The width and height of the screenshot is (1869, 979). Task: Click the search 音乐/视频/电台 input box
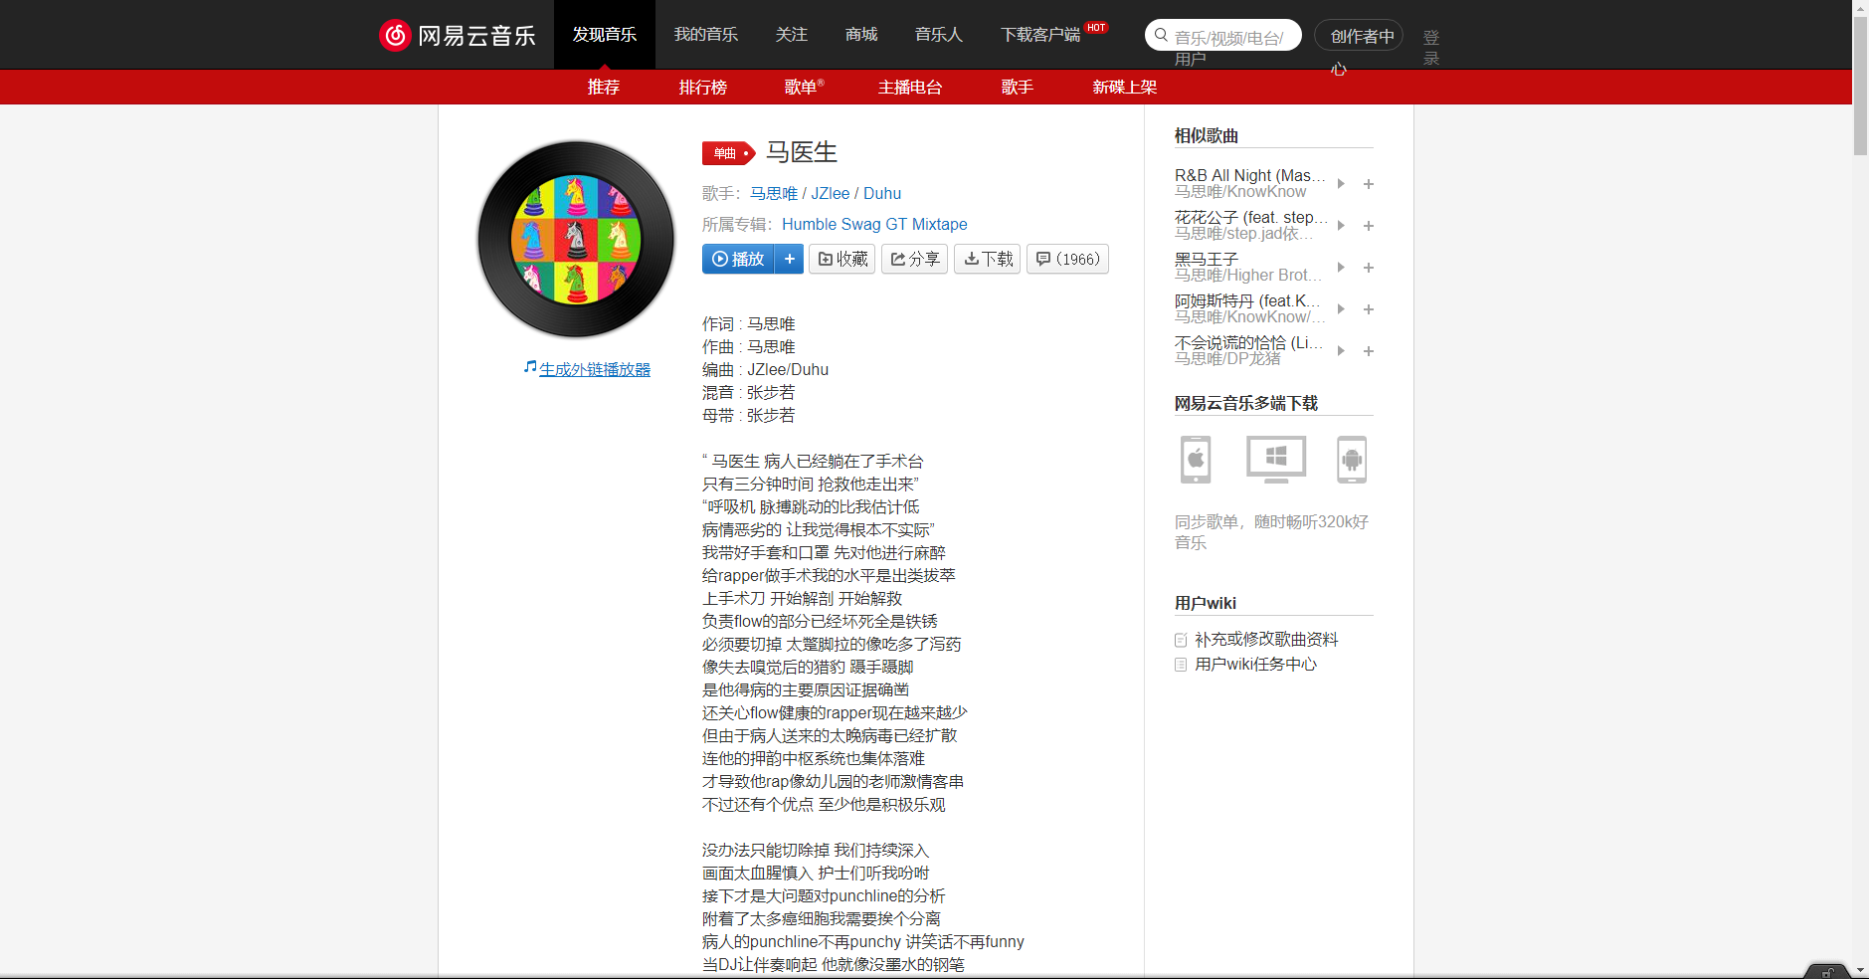(x=1223, y=35)
